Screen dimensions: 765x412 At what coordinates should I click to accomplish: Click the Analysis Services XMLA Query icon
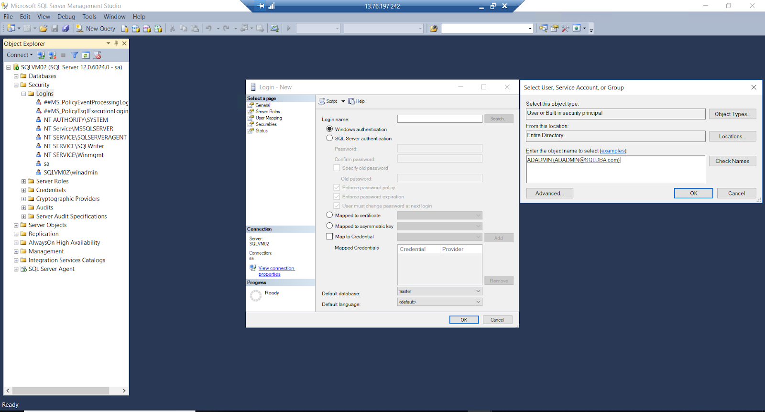(x=158, y=29)
